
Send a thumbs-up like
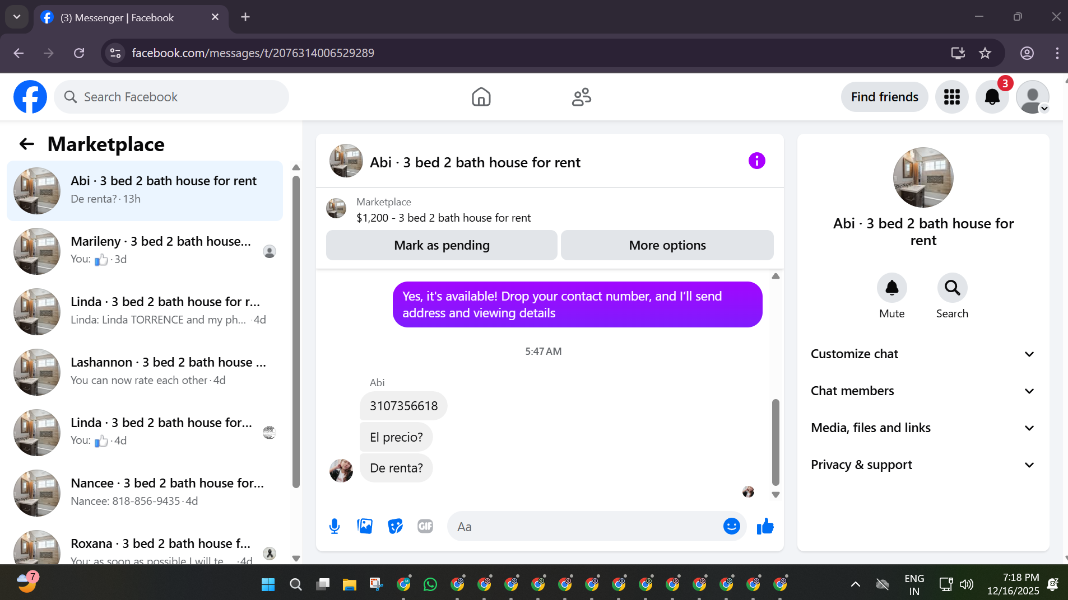coord(765,526)
